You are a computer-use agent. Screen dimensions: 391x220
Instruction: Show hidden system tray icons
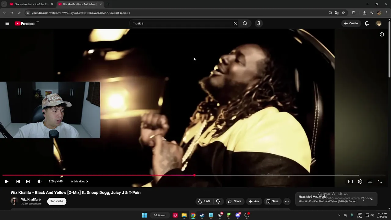(x=339, y=215)
